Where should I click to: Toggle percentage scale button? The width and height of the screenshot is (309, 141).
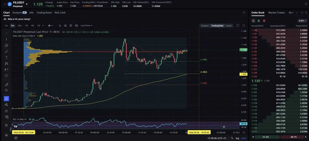[232, 138]
